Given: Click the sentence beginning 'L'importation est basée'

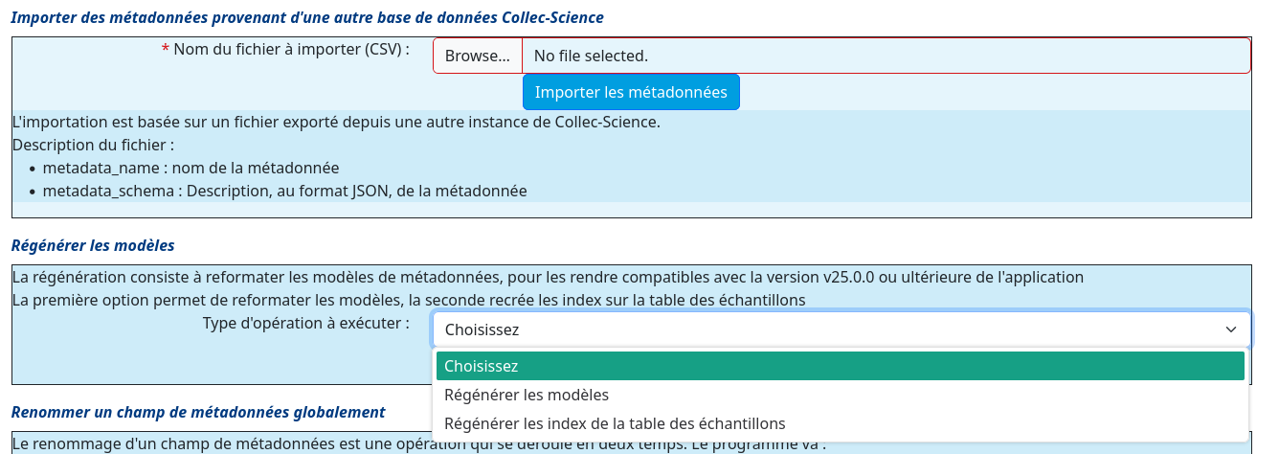Looking at the screenshot, I should click(x=336, y=122).
